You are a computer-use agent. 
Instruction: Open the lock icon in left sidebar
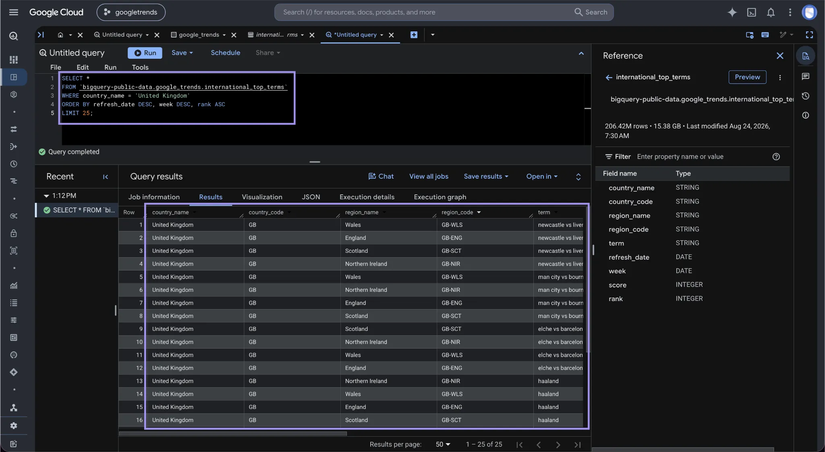14,233
